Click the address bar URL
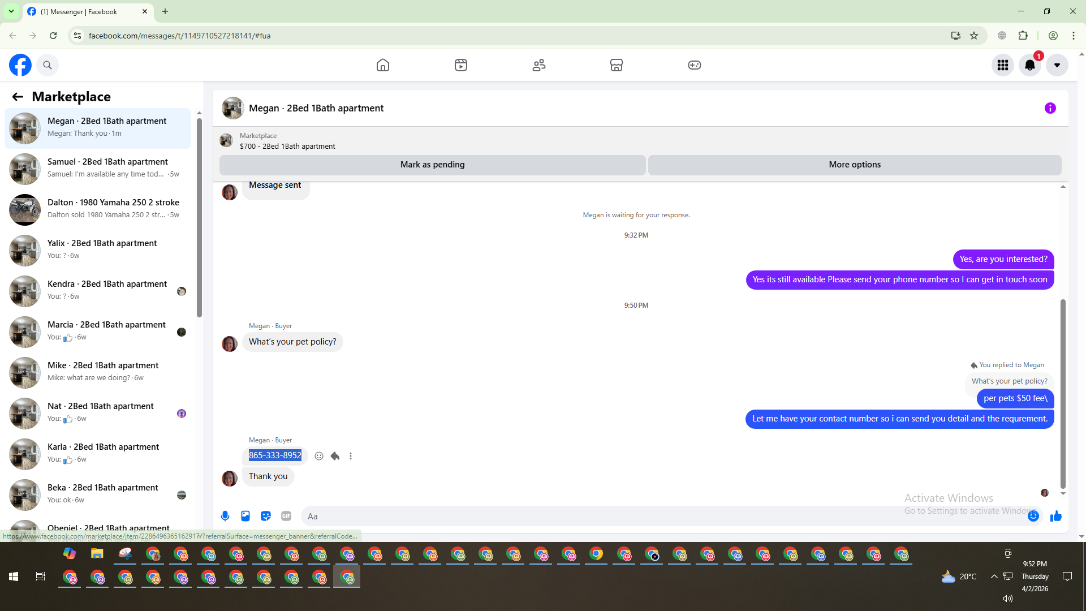Screen dimensions: 1086x611 coord(180,36)
